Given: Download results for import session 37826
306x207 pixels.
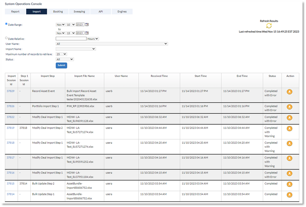Looking at the screenshot, I should [289, 107].
